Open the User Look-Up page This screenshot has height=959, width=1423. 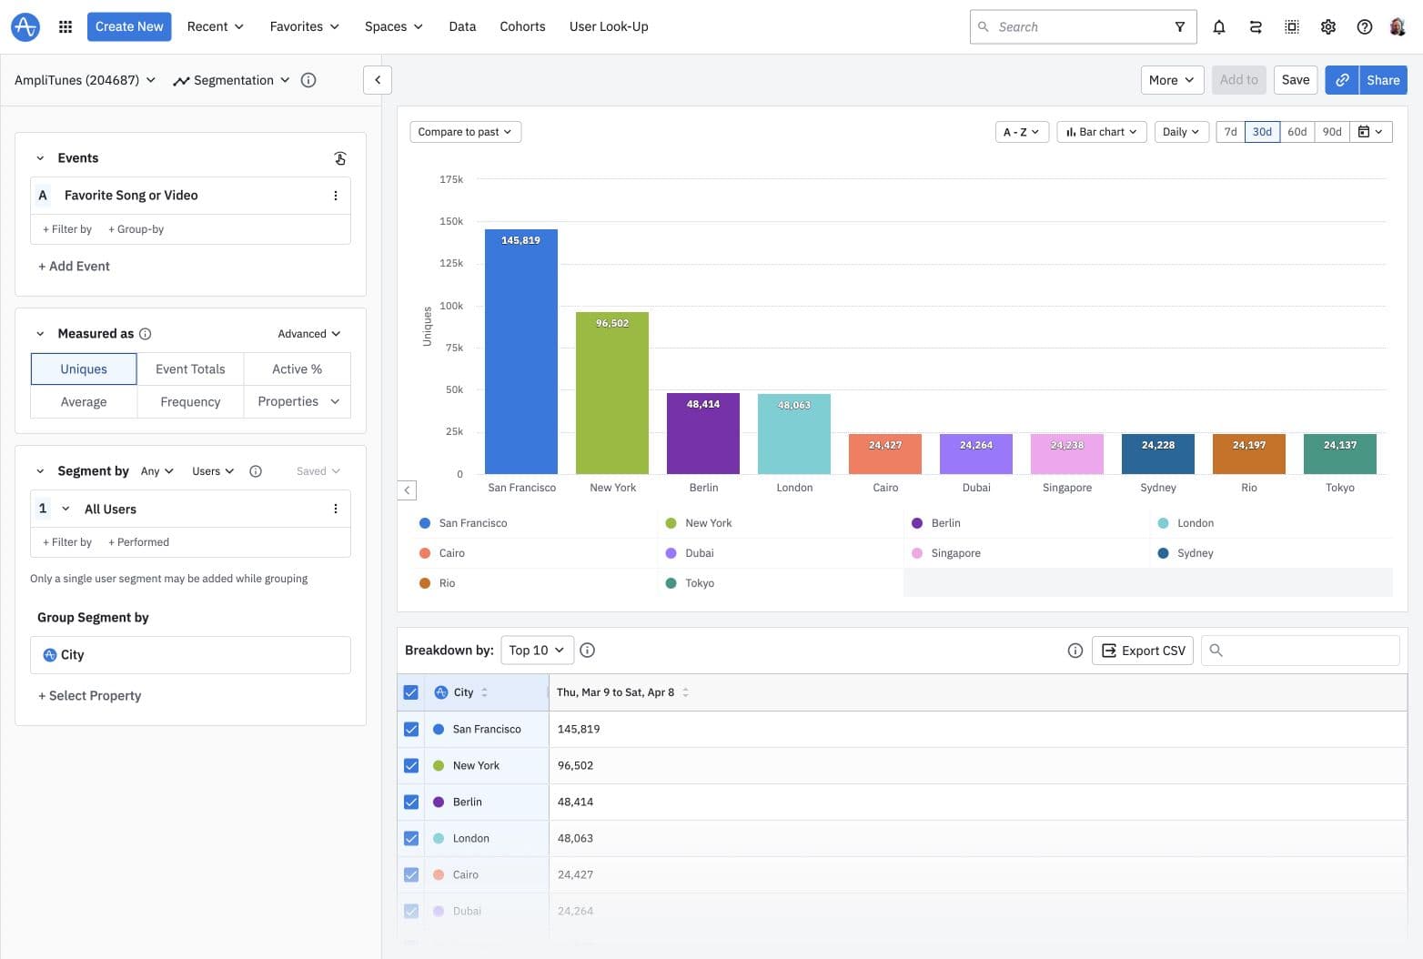608,26
